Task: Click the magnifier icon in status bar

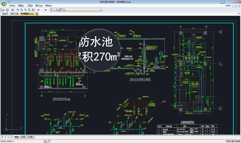Action: [x=45, y=141]
